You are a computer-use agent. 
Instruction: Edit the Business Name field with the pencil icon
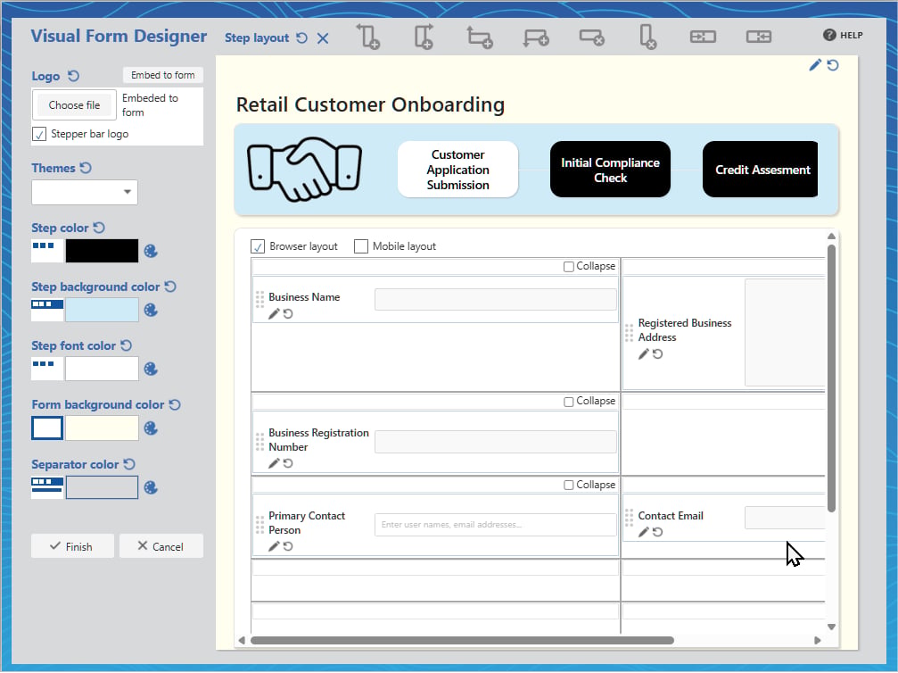tap(274, 314)
